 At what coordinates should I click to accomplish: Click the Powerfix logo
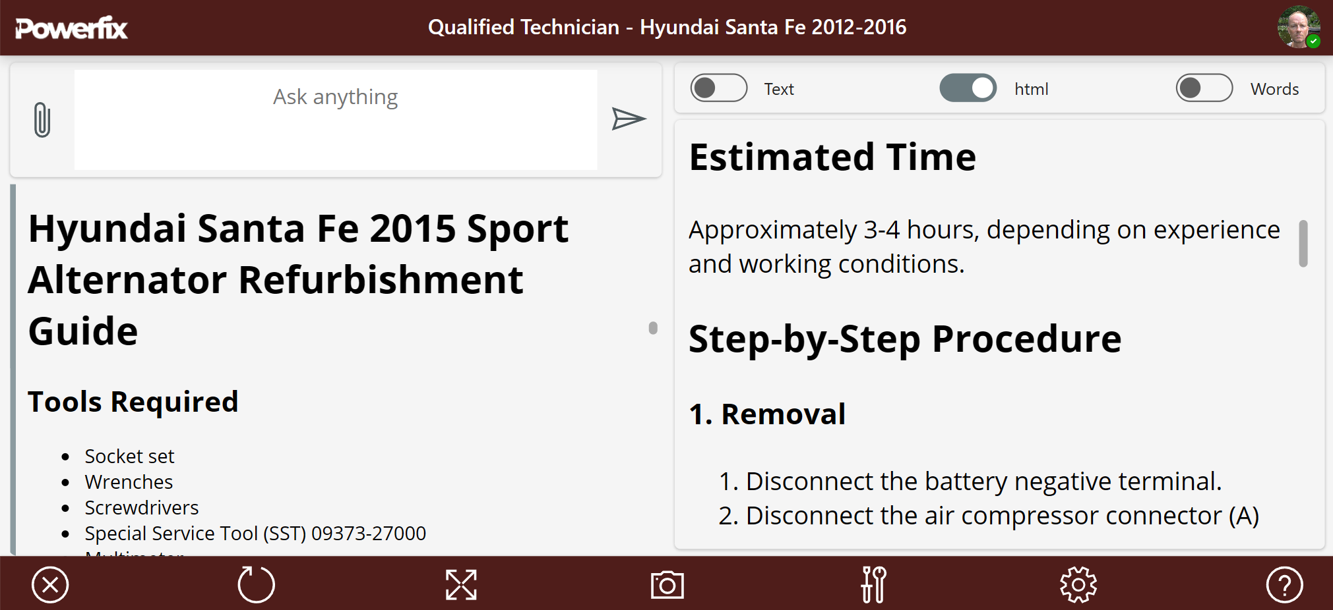[71, 28]
